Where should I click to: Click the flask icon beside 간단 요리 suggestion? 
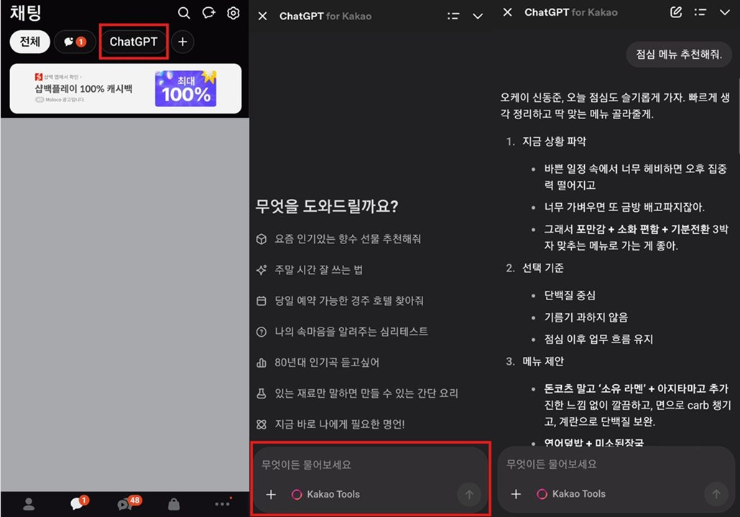(x=261, y=393)
